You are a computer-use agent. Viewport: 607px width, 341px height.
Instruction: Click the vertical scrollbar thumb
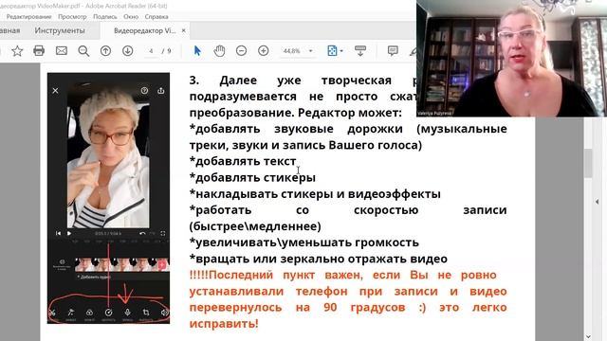(588, 163)
